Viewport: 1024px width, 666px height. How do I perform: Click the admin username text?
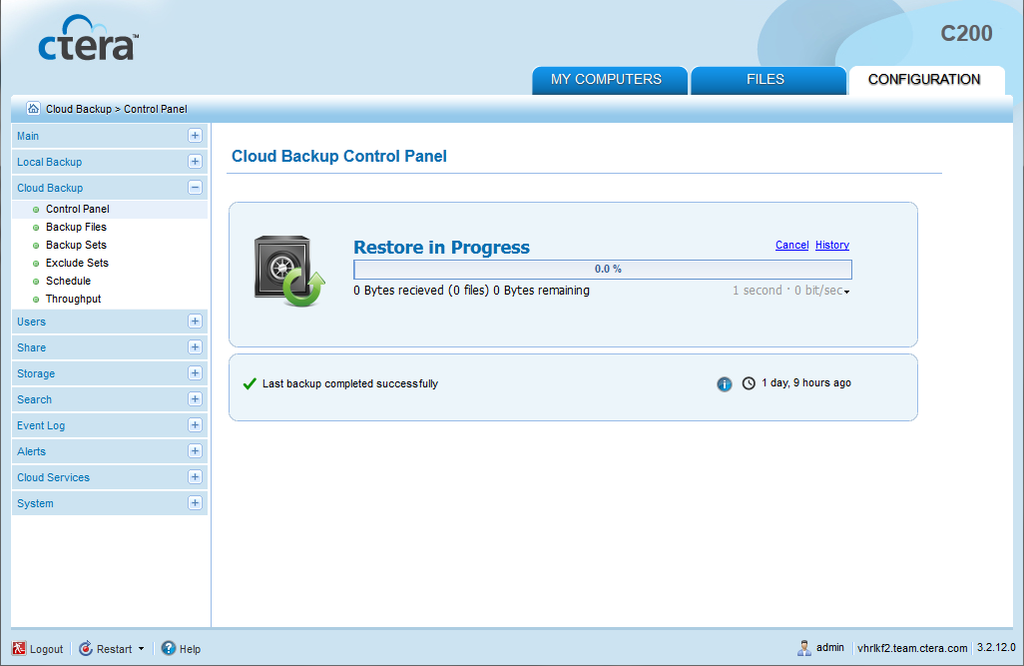pyautogui.click(x=830, y=648)
